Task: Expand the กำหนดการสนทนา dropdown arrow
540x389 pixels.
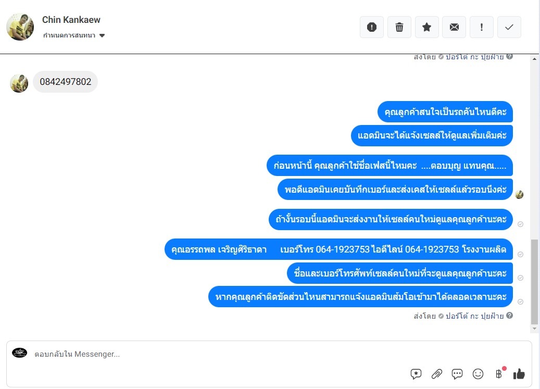Action: [x=102, y=35]
